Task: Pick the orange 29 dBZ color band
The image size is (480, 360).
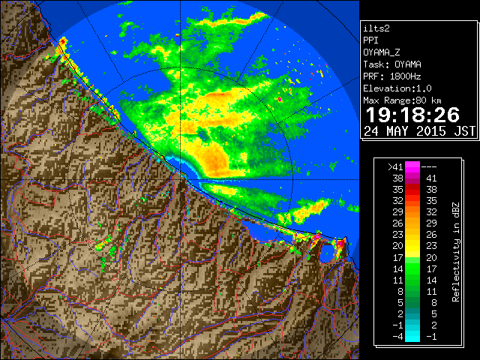Action: (412, 212)
